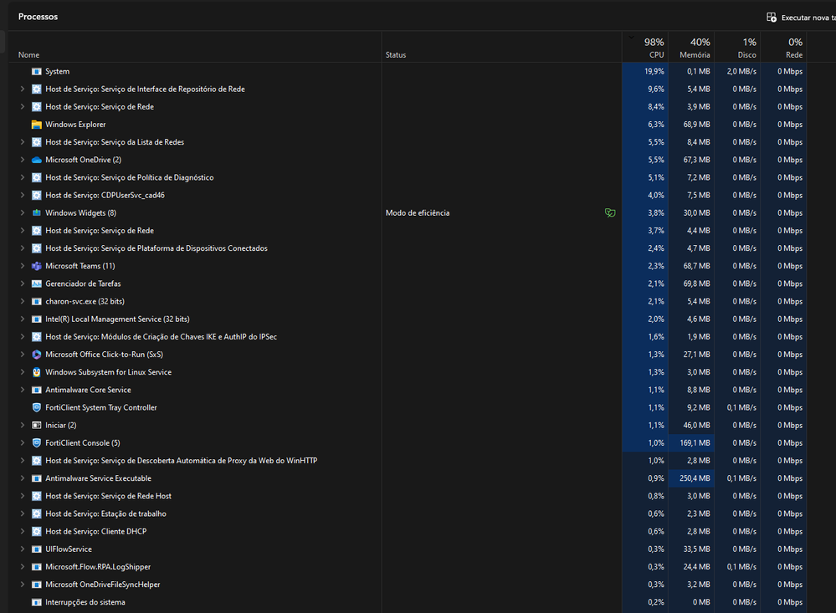This screenshot has width=836, height=613.
Task: Click the FortiClient System Tray Controller shield icon
Action: tap(36, 407)
